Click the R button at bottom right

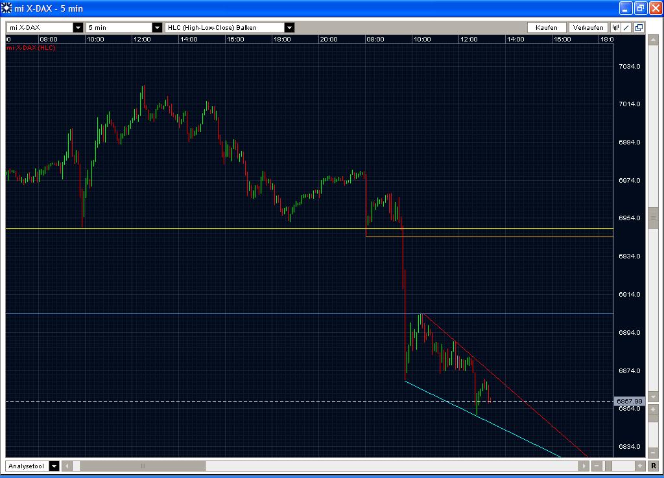654,465
